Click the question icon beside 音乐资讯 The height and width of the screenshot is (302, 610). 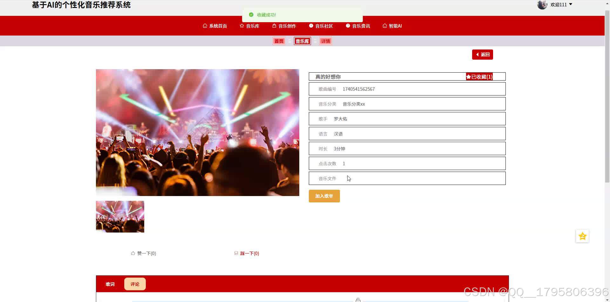pos(348,26)
